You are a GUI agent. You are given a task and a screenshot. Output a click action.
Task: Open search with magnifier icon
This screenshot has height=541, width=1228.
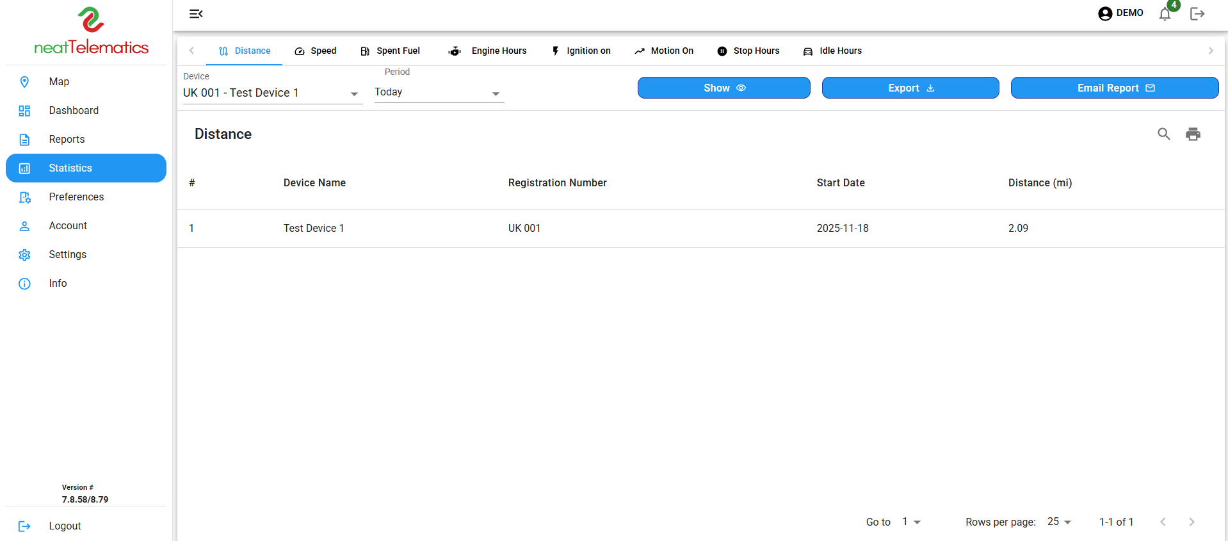coord(1163,134)
